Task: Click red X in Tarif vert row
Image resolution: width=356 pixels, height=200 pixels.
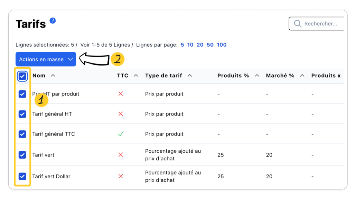Action: click(x=121, y=155)
